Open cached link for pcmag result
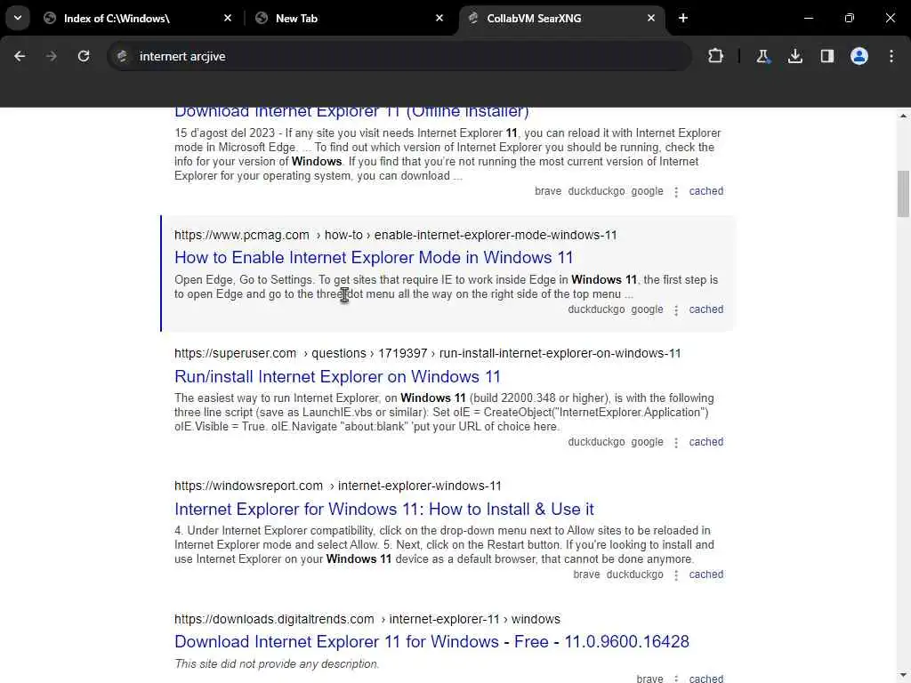The image size is (911, 683). (x=705, y=309)
